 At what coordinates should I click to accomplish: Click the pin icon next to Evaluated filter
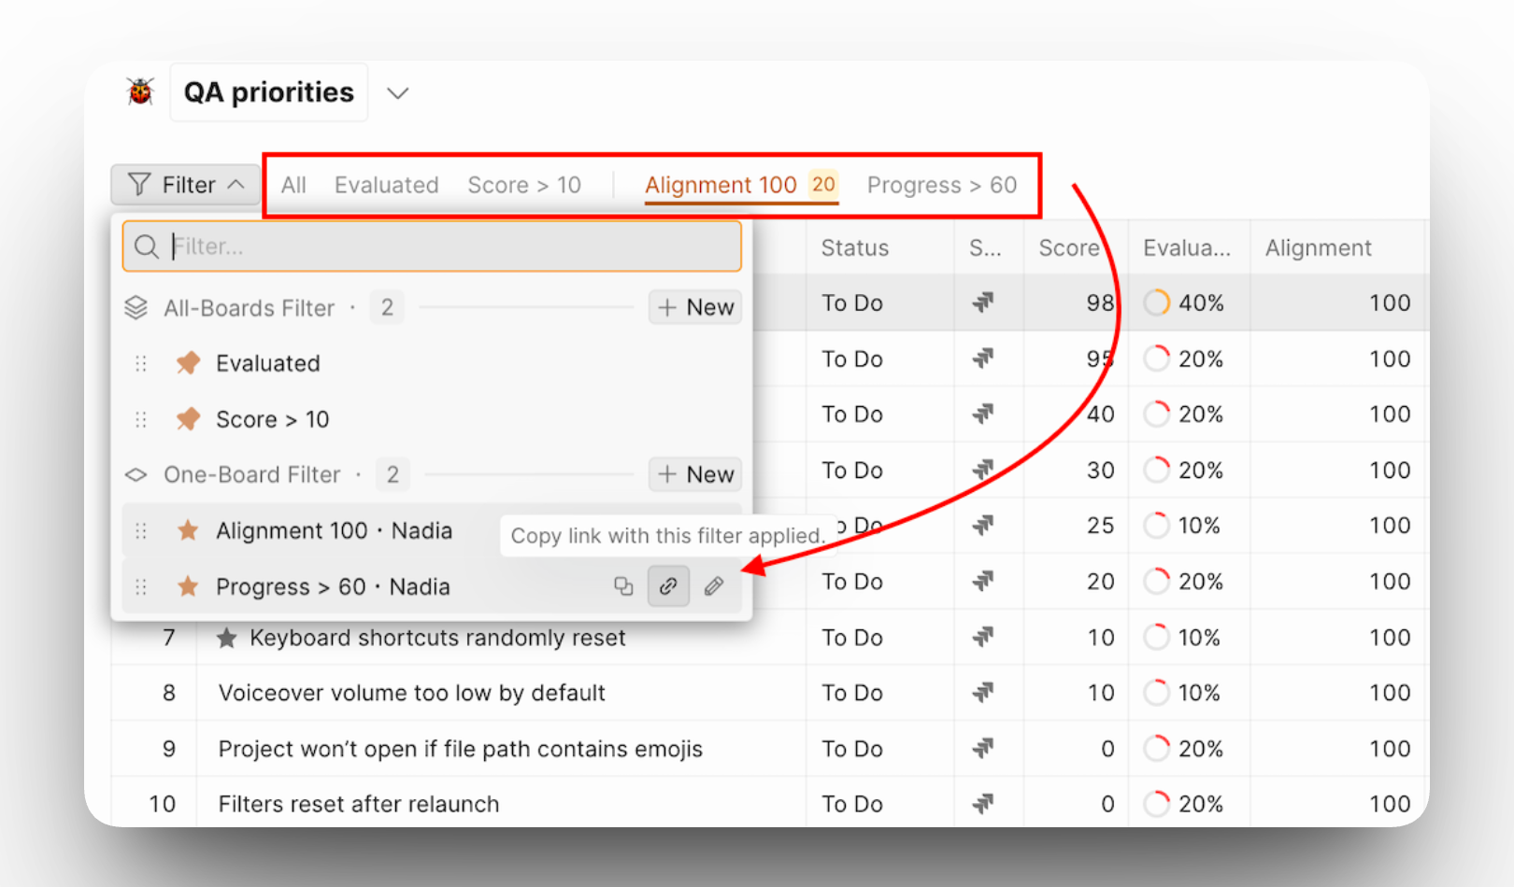click(188, 363)
